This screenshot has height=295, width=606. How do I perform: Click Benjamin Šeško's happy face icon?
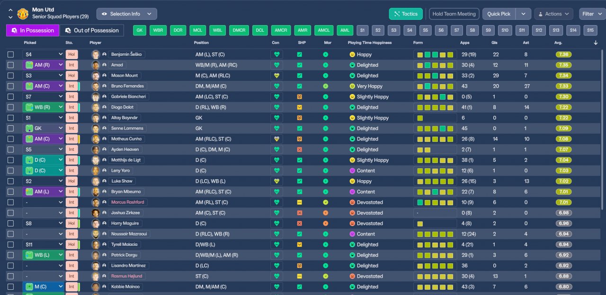tap(352, 54)
